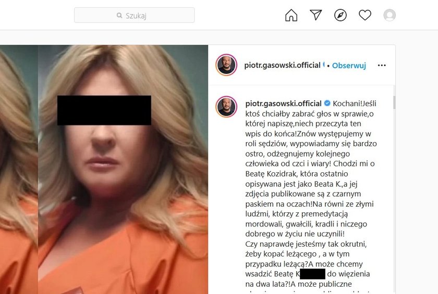Image resolution: width=438 pixels, height=294 pixels.
Task: Go to the Instagram home feed icon
Action: tap(291, 15)
